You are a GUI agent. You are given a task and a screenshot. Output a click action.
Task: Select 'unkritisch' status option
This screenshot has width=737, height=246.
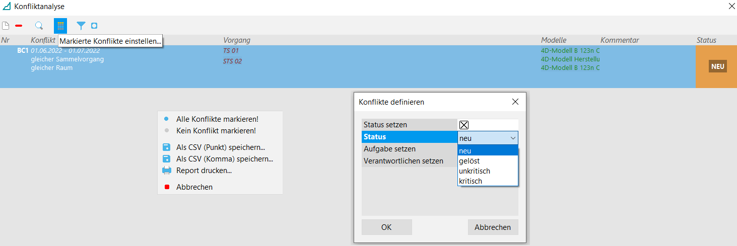[475, 171]
